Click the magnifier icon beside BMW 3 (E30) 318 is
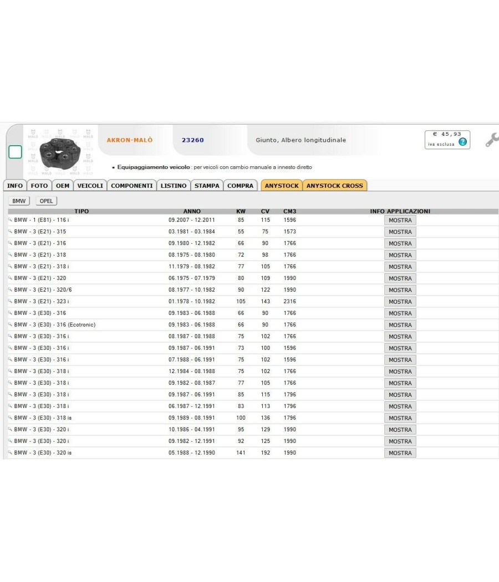The height and width of the screenshot is (582, 499). (10, 417)
